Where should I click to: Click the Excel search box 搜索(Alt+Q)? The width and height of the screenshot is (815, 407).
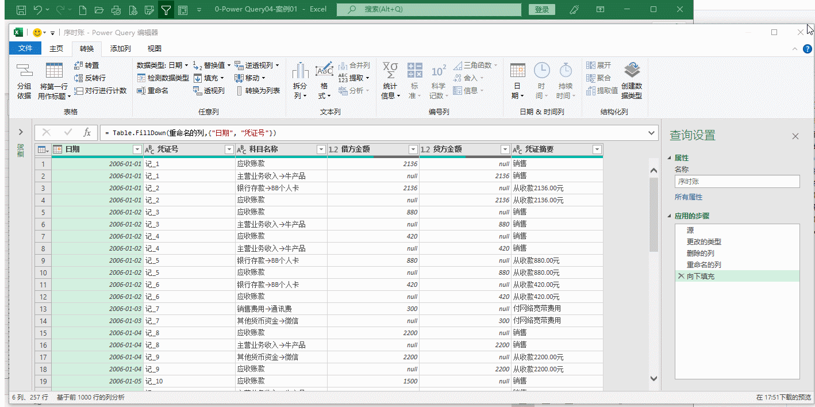429,9
